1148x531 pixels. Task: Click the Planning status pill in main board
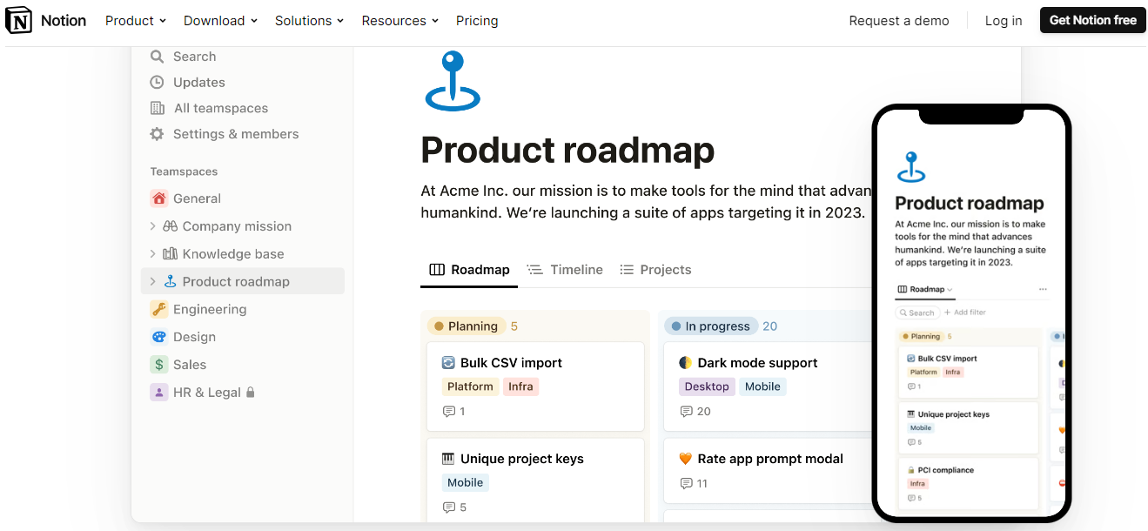coord(467,326)
